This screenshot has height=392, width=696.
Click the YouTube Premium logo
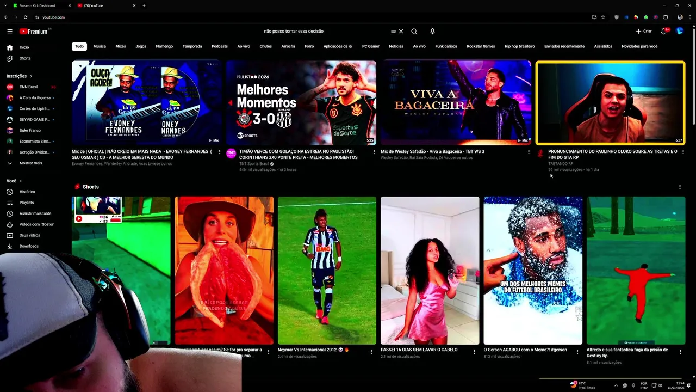tap(34, 32)
